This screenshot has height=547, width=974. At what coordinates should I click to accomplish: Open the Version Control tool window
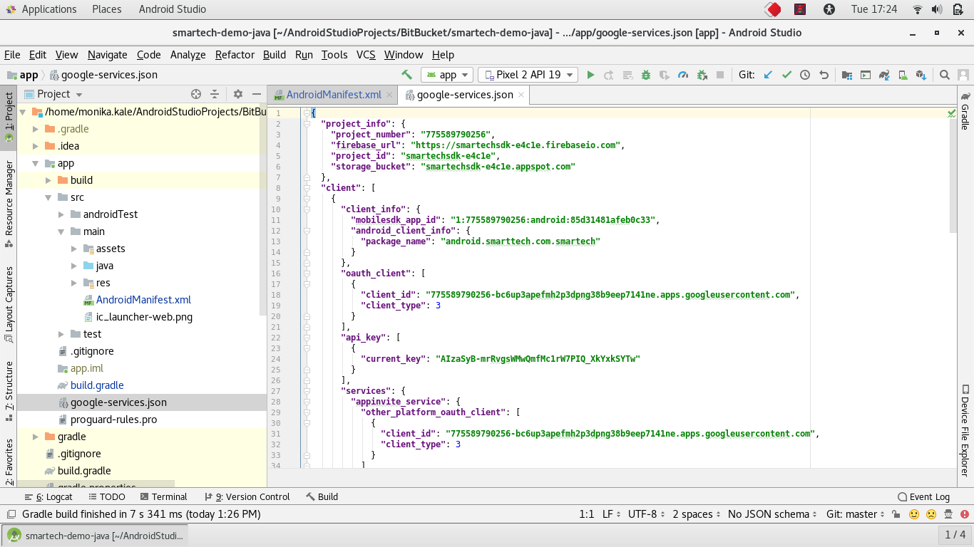[x=247, y=496]
